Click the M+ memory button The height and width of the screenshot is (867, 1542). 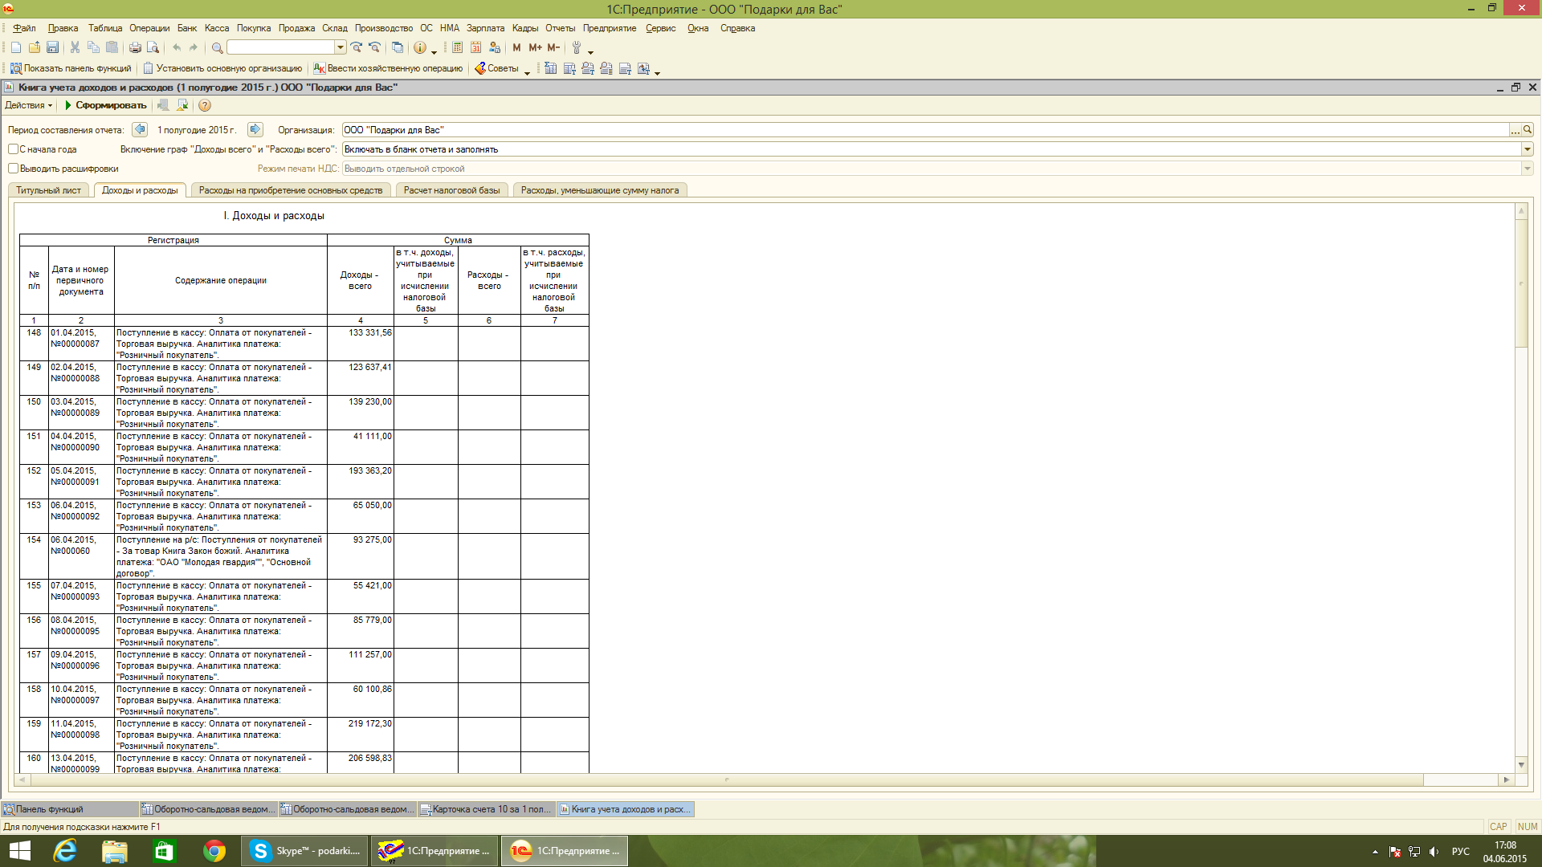[535, 48]
